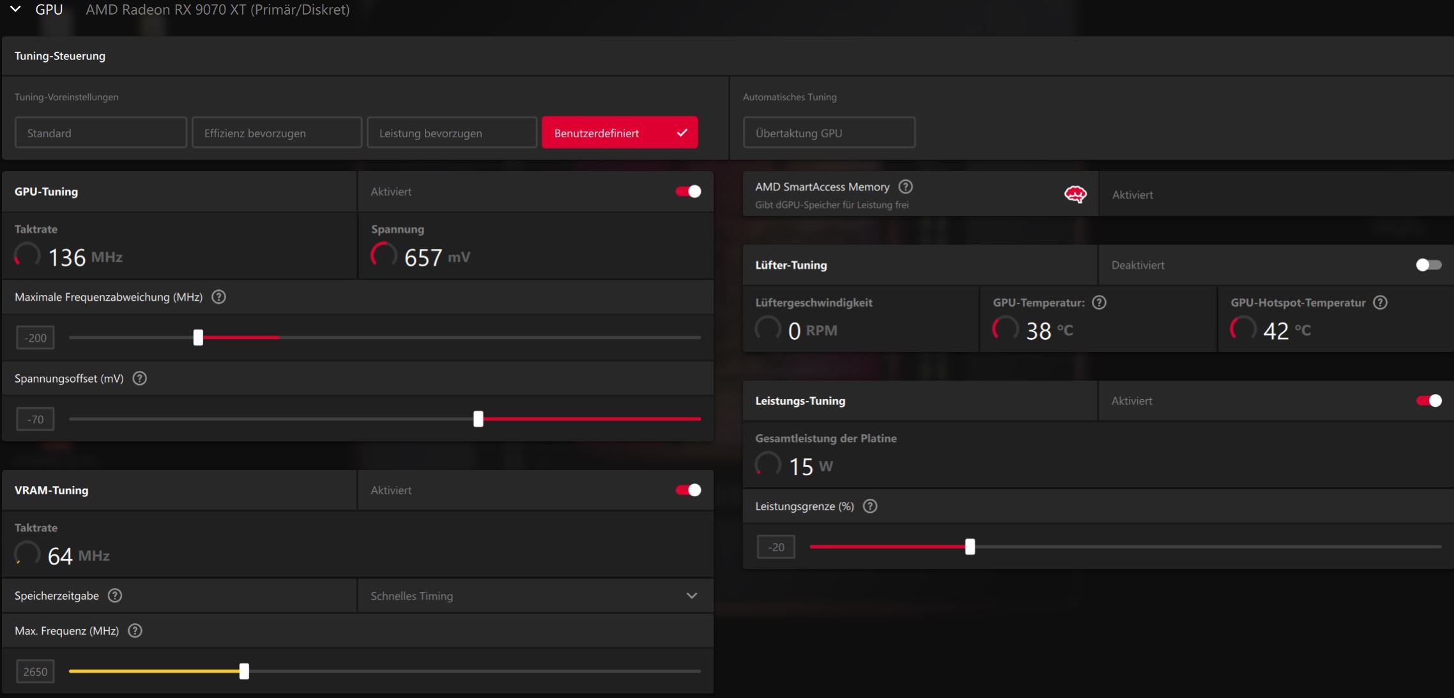Screen dimensions: 1454x698
Task: Click help icon next to Leistungsgrenze (%)
Action: pos(869,506)
